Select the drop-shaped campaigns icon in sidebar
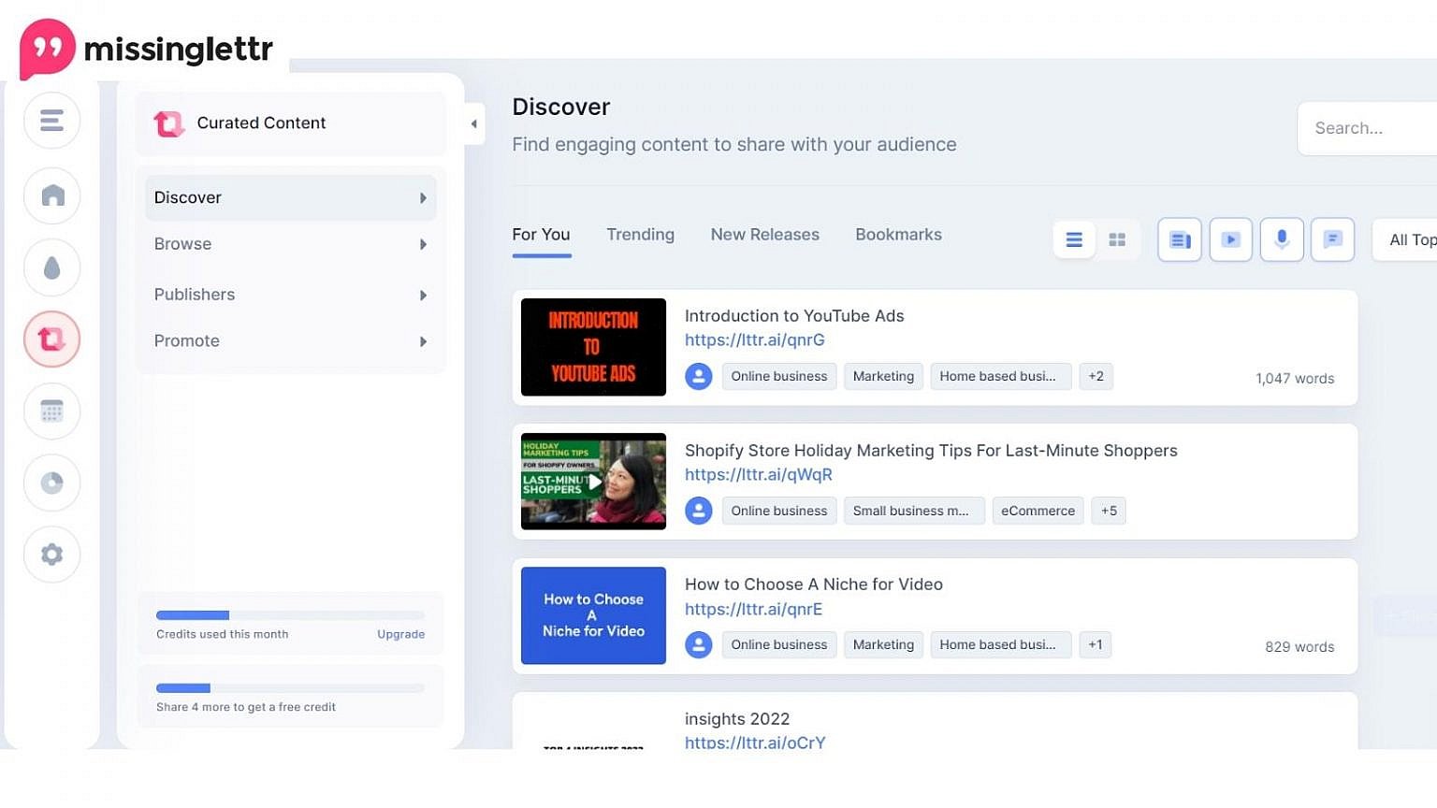Image resolution: width=1437 pixels, height=808 pixels. [51, 267]
